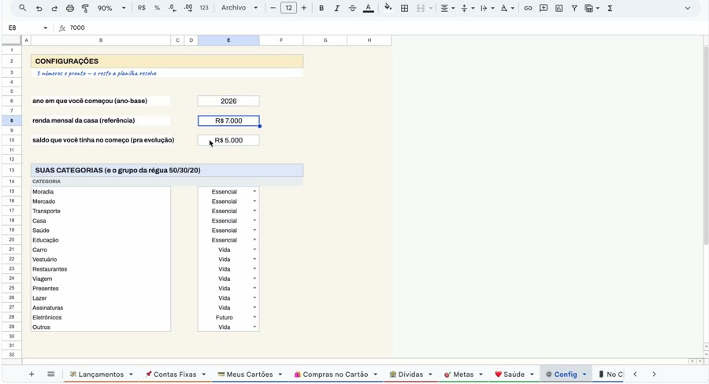This screenshot has width=709, height=384.
Task: Format cell as currency R$
Action: (142, 8)
